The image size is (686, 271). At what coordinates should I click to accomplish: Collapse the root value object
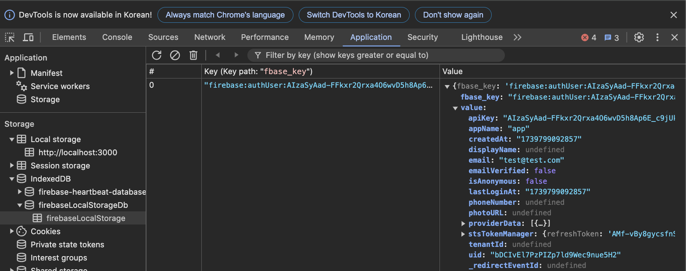(447, 87)
